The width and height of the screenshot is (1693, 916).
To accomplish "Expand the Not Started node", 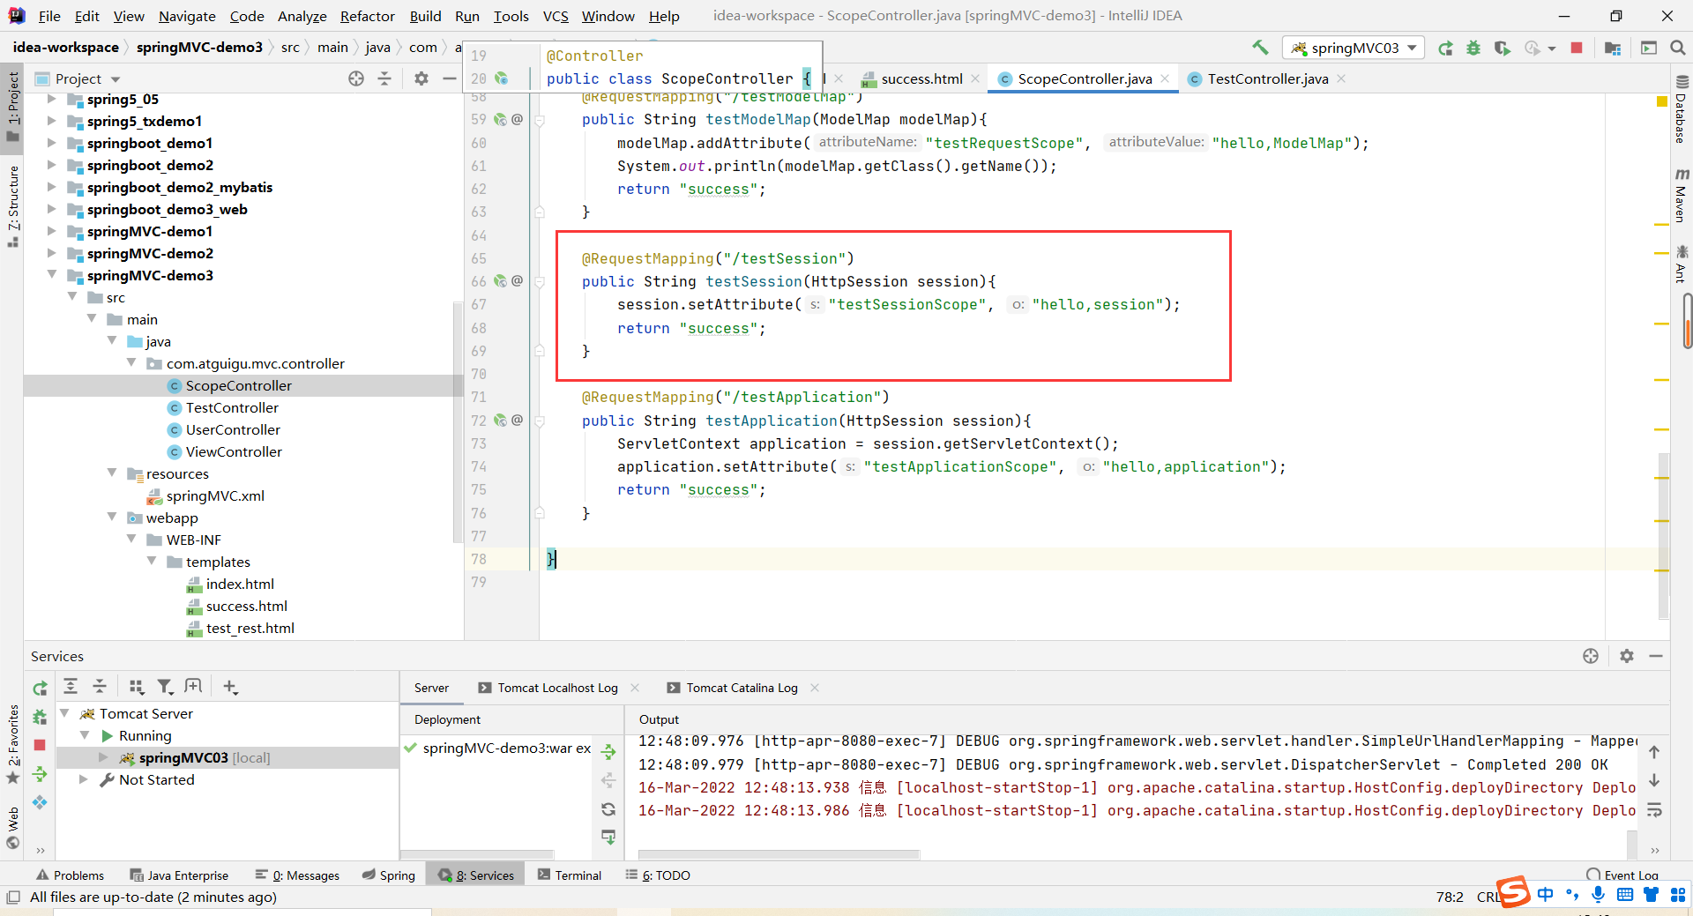I will [84, 779].
